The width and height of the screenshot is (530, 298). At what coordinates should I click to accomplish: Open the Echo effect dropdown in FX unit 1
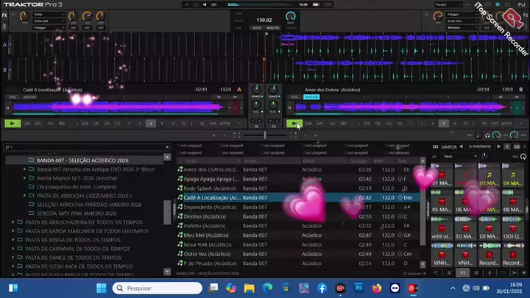(49, 15)
